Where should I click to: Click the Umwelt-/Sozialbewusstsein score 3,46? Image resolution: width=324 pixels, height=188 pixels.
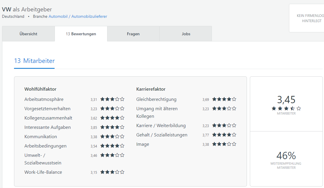[x=94, y=156]
